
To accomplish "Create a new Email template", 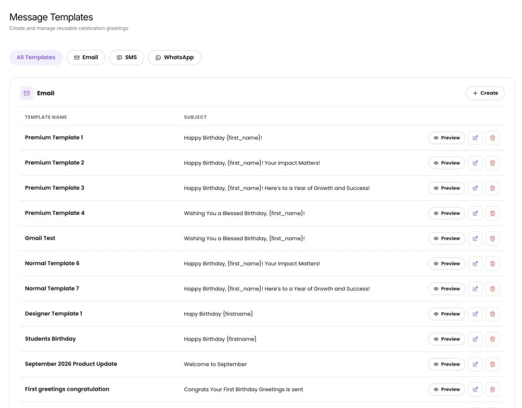I will pos(485,93).
